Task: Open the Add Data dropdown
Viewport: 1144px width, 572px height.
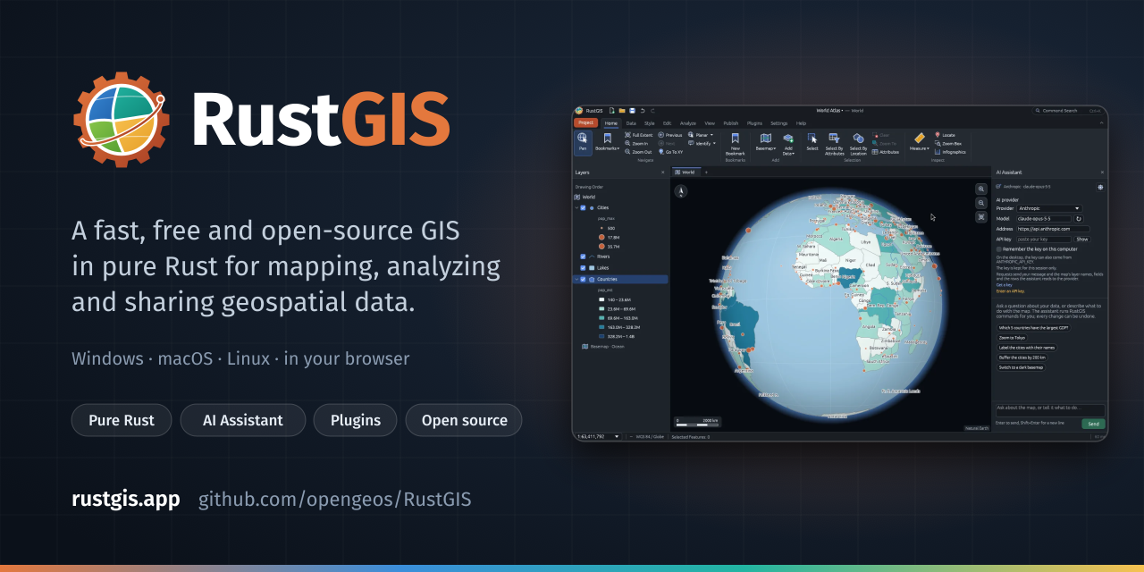Action: pos(788,143)
